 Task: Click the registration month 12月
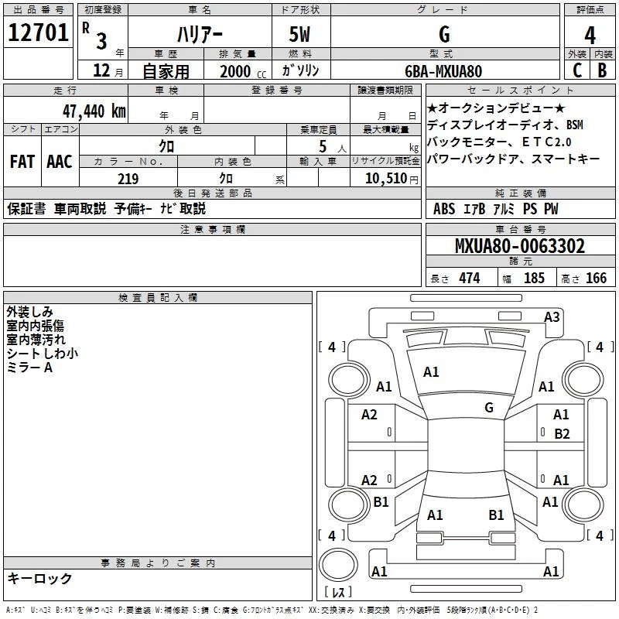coord(108,70)
